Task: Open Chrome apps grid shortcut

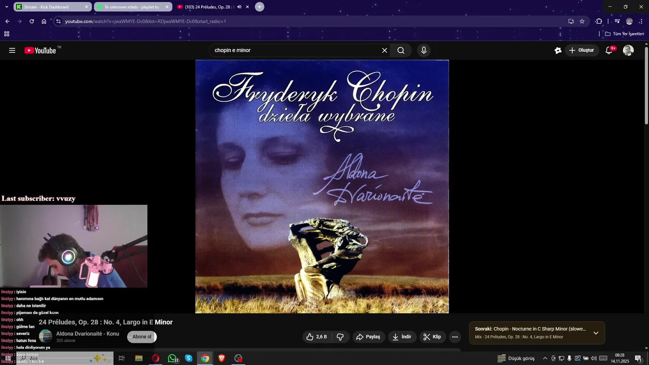Action: 7,34
